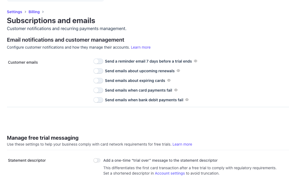The width and height of the screenshot is (289, 184).
Task: Click eye icon beside upcoming renewals emails
Action: point(178,71)
